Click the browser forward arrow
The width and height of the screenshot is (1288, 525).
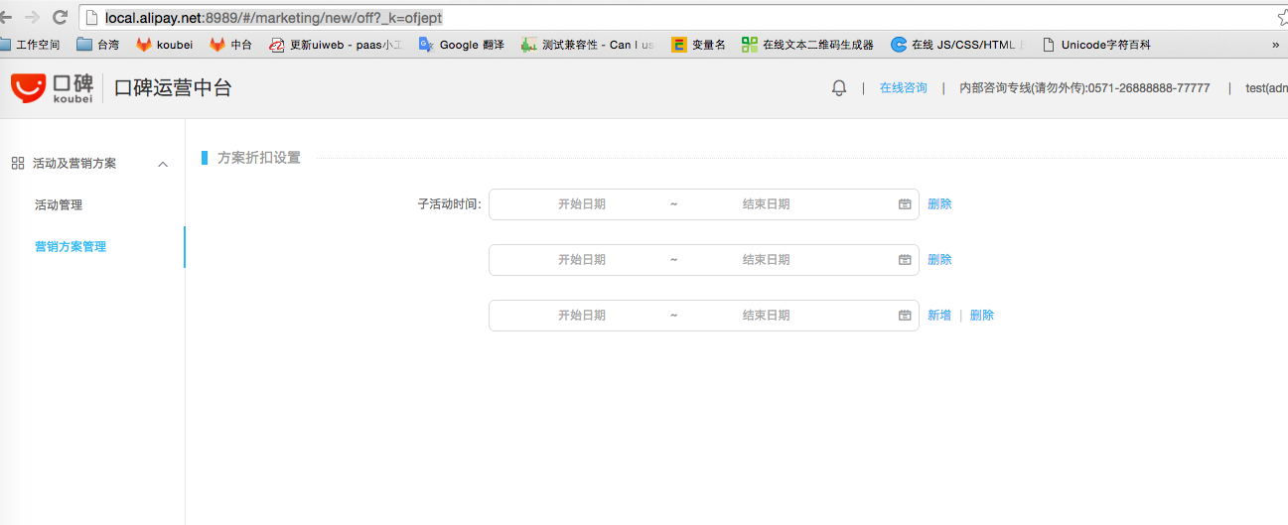(x=32, y=17)
